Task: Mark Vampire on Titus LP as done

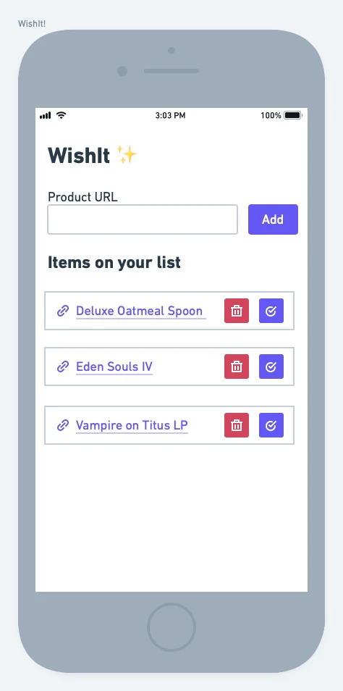Action: (x=271, y=425)
